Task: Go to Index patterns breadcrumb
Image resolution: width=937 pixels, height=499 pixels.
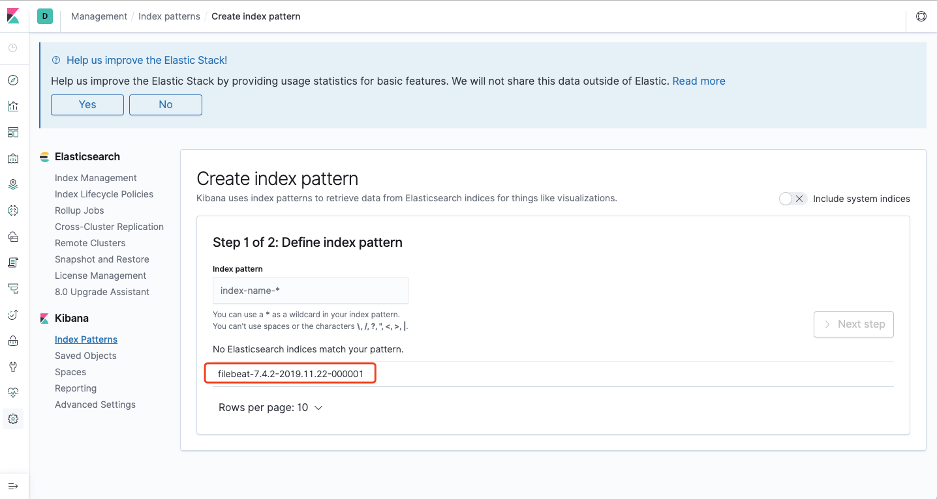Action: coord(169,16)
